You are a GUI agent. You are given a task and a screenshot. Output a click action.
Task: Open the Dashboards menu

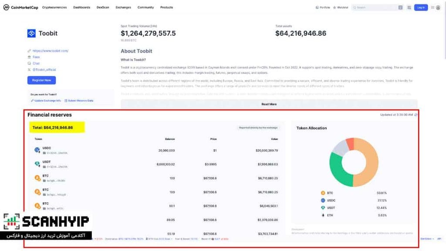tap(81, 7)
